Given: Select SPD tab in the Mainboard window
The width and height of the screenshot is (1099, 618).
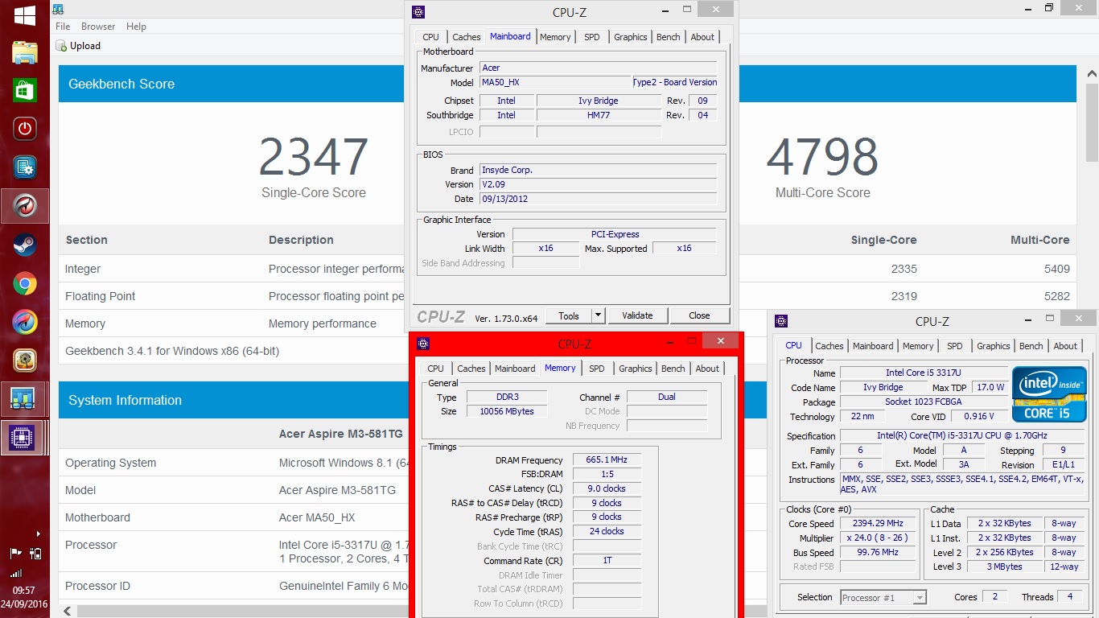Looking at the screenshot, I should pyautogui.click(x=592, y=37).
